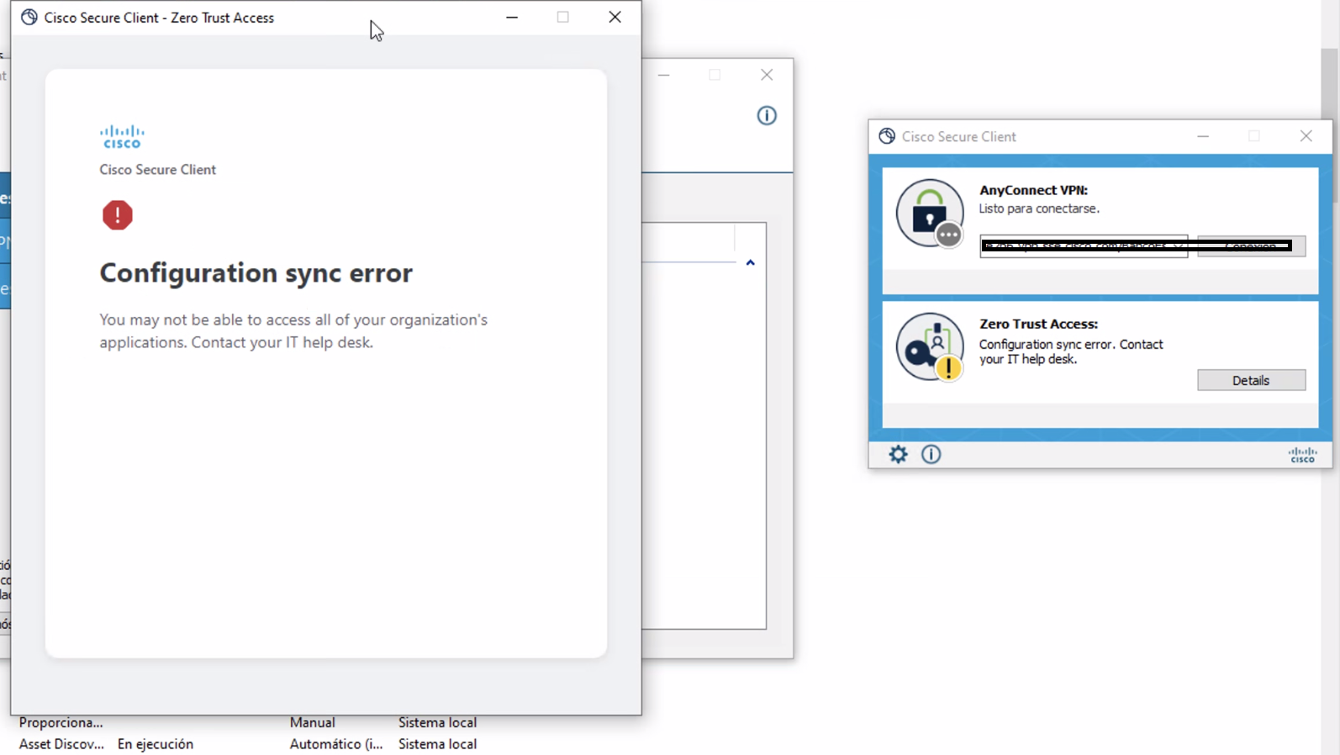Click the Cisco logo in Secure Client footer
The width and height of the screenshot is (1340, 755).
click(x=1302, y=455)
